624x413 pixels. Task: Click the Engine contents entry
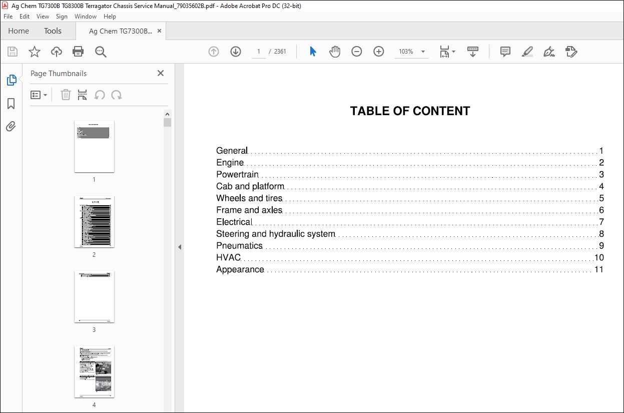(410, 163)
